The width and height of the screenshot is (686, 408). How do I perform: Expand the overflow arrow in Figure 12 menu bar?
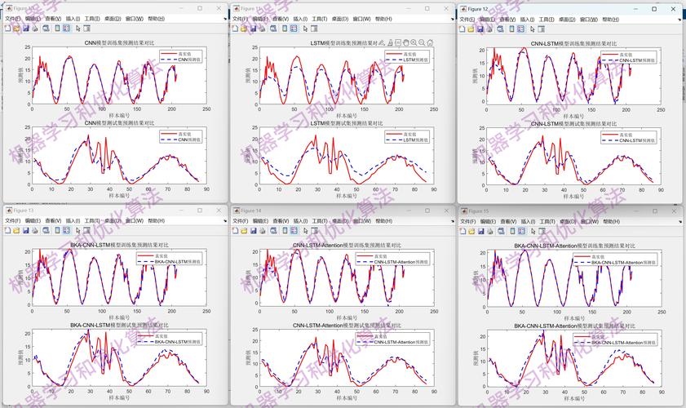click(x=678, y=19)
